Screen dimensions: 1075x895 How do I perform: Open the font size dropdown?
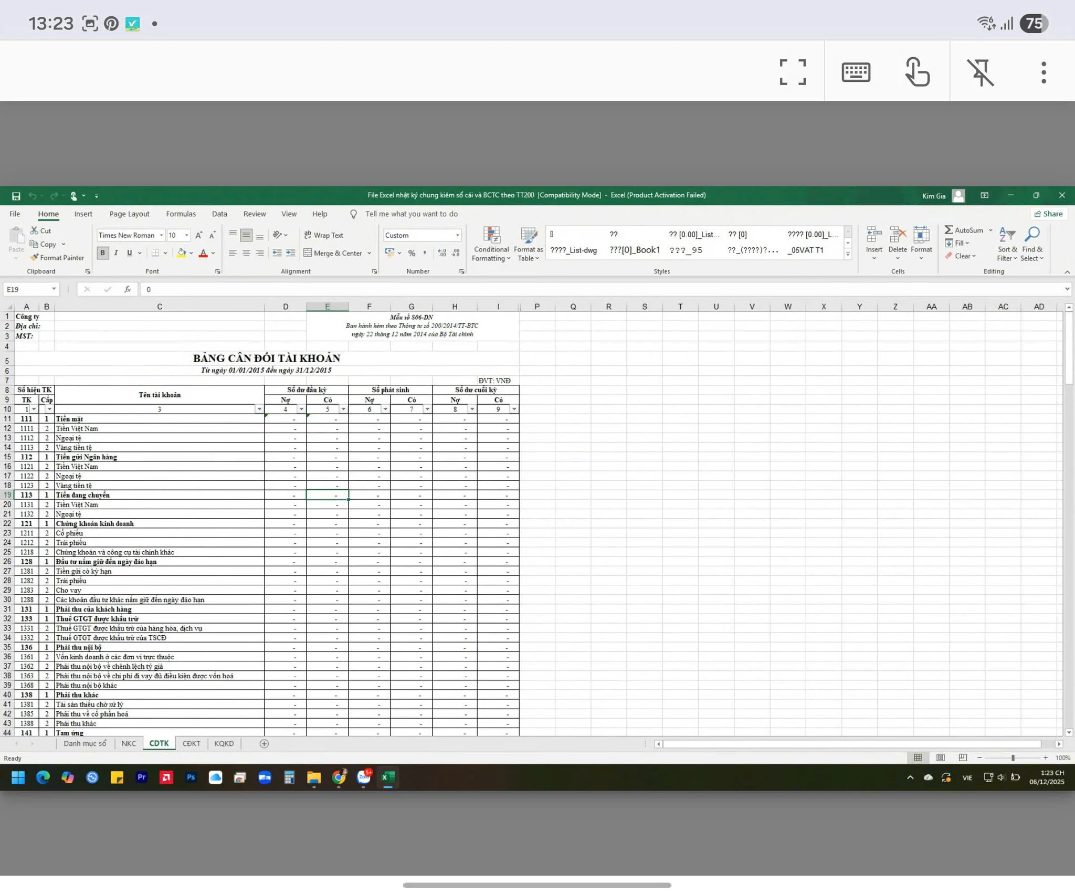point(186,235)
